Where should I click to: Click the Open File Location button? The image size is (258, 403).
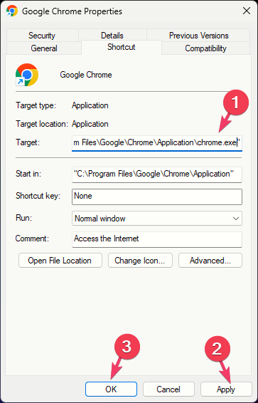point(60,261)
